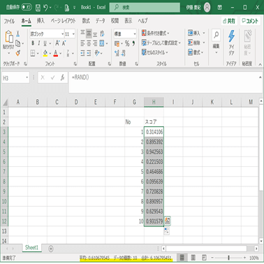
Task: Click the Borders icon
Action: pos(33,54)
